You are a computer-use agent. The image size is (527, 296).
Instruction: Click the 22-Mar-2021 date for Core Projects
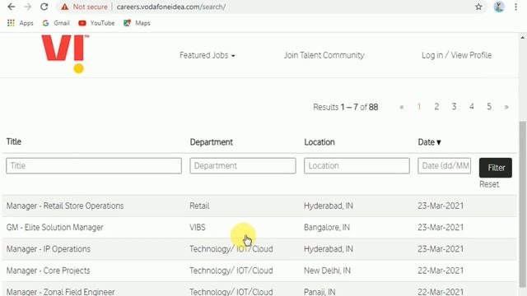coord(441,271)
